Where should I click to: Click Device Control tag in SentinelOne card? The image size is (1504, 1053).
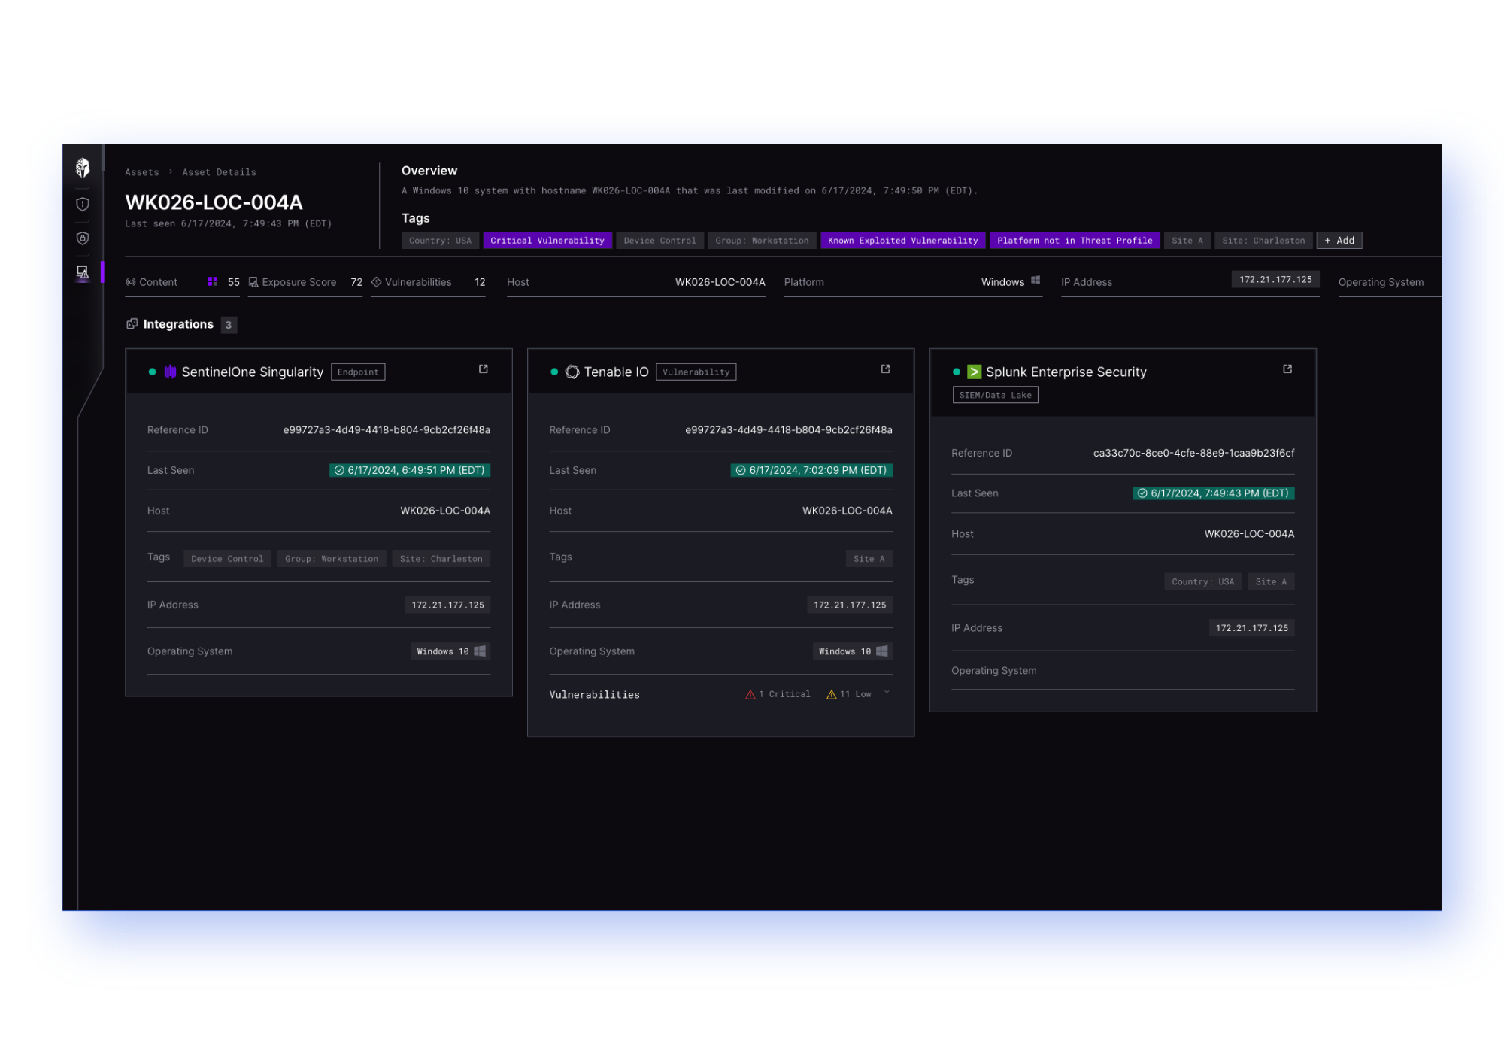227,559
